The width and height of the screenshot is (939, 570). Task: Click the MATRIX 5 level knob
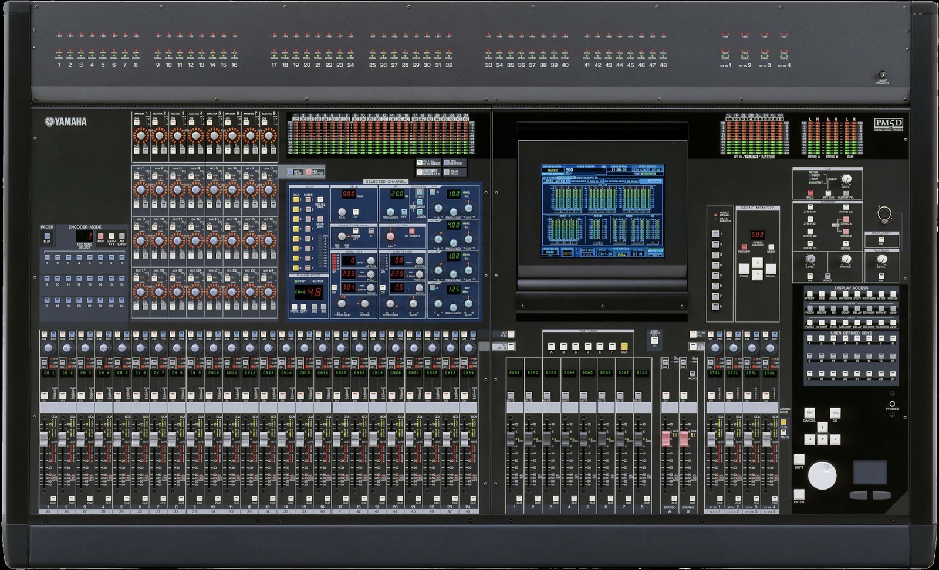[214, 136]
